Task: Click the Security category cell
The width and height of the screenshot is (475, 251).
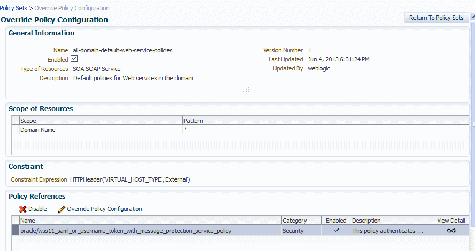Action: coord(301,230)
